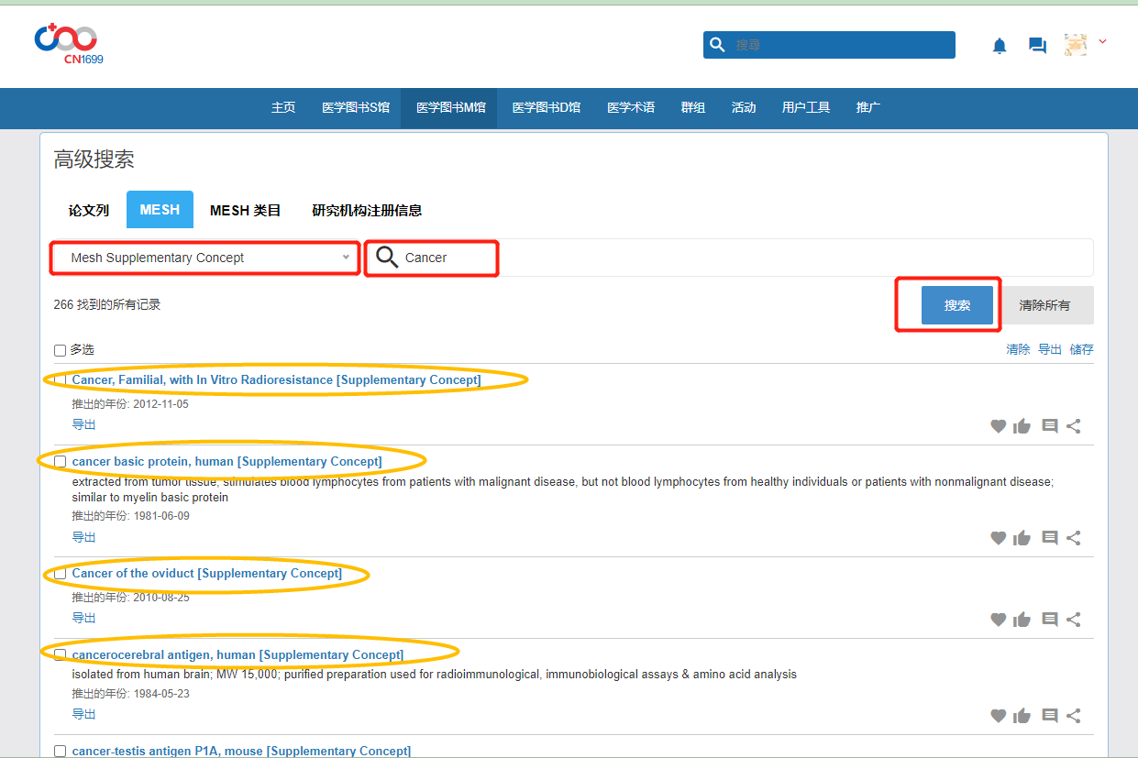Viewport: 1138px width, 758px height.
Task: Check the 多选 select-all checkbox
Action: [61, 350]
